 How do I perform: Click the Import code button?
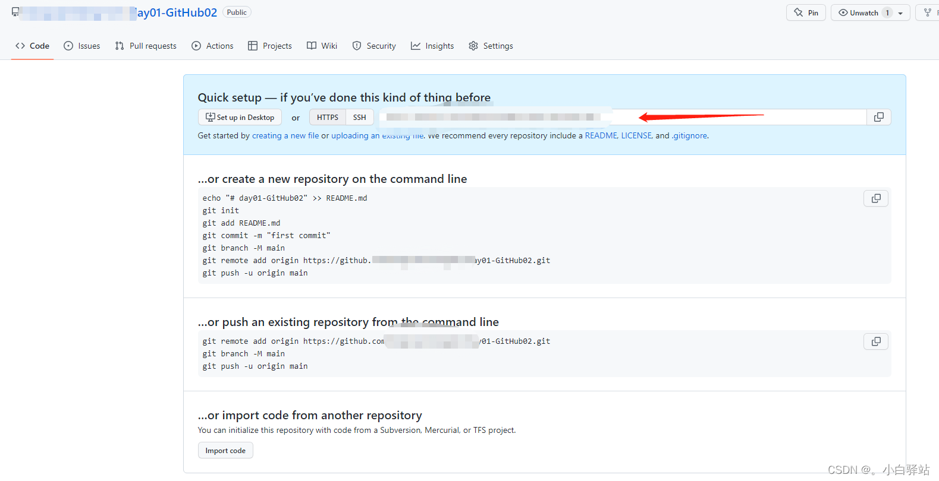[x=225, y=451]
